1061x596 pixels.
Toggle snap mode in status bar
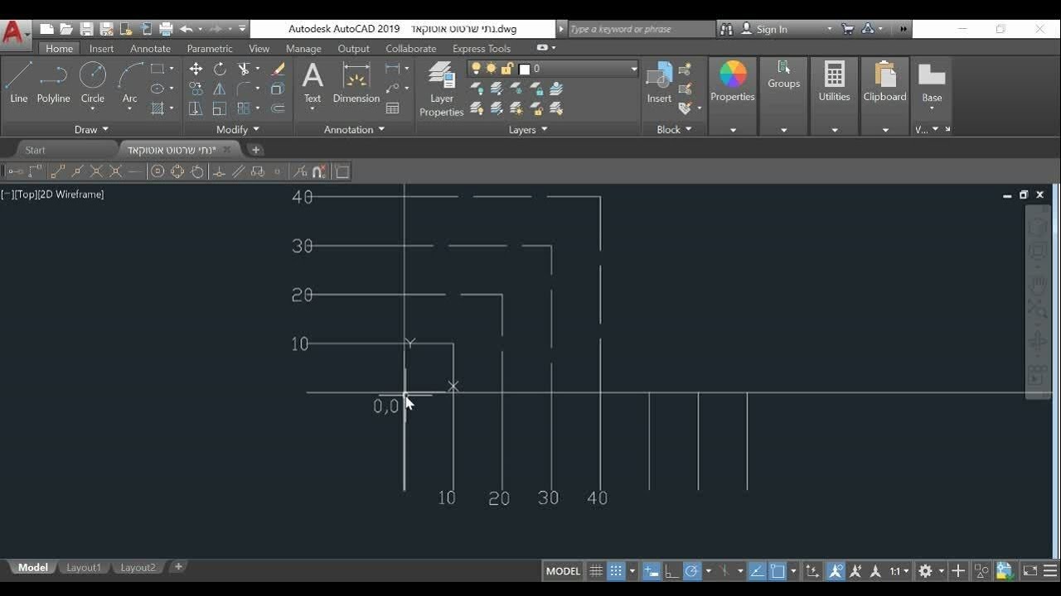point(616,571)
